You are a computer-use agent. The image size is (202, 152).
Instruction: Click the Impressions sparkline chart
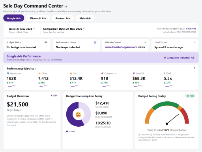click(x=12, y=86)
